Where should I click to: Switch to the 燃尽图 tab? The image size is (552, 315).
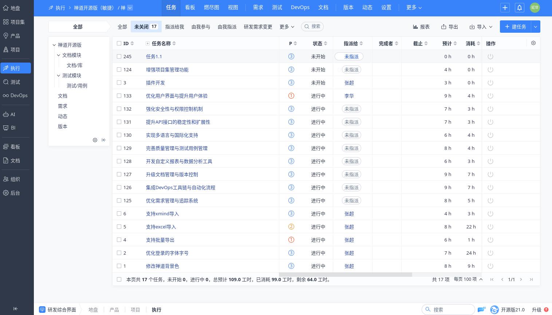pyautogui.click(x=211, y=7)
